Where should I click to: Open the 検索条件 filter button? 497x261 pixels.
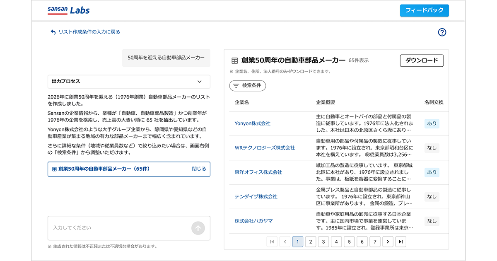click(248, 86)
